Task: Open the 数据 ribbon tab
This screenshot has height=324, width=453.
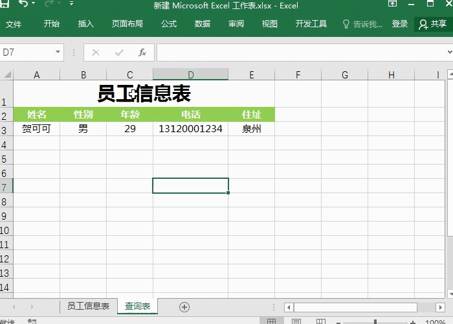Action: tap(202, 24)
